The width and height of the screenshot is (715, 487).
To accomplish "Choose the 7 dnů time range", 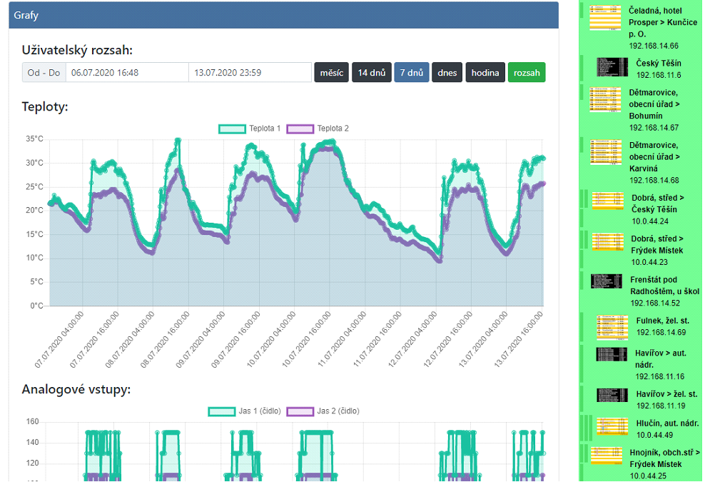I will 412,73.
